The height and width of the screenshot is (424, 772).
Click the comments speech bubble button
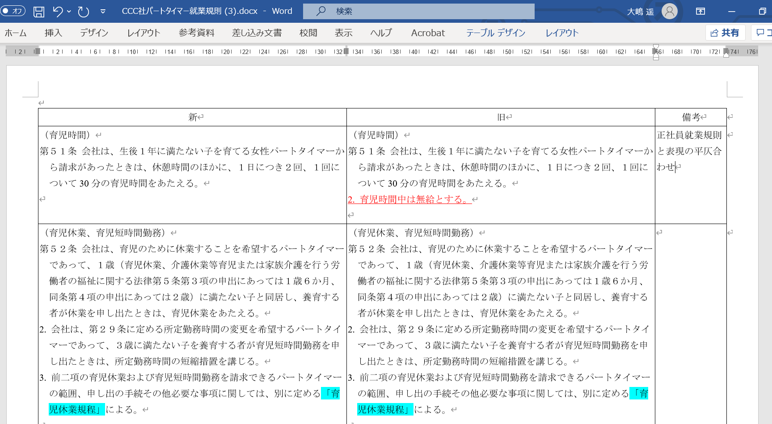pyautogui.click(x=762, y=33)
